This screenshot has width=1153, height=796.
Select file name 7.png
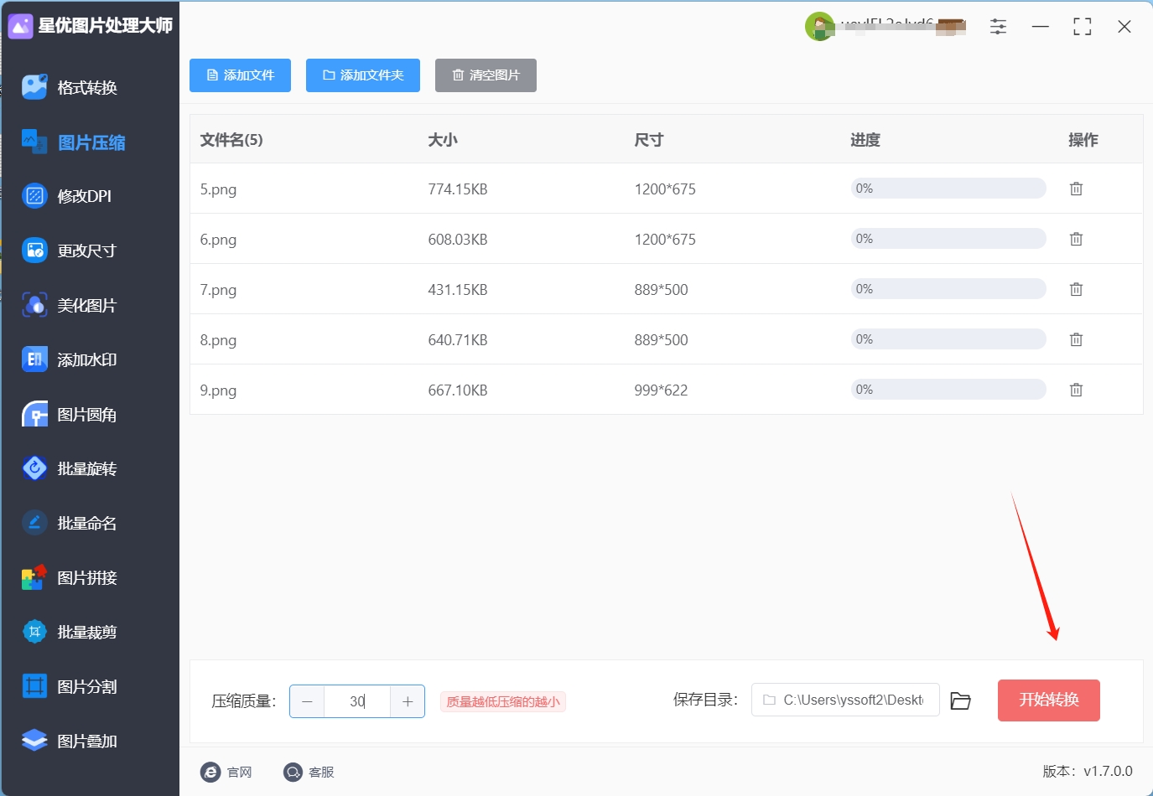[218, 290]
